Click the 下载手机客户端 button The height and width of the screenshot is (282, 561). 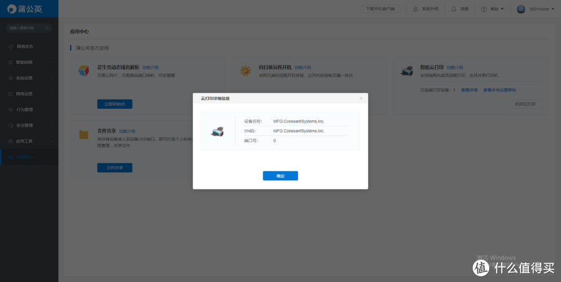tap(380, 9)
